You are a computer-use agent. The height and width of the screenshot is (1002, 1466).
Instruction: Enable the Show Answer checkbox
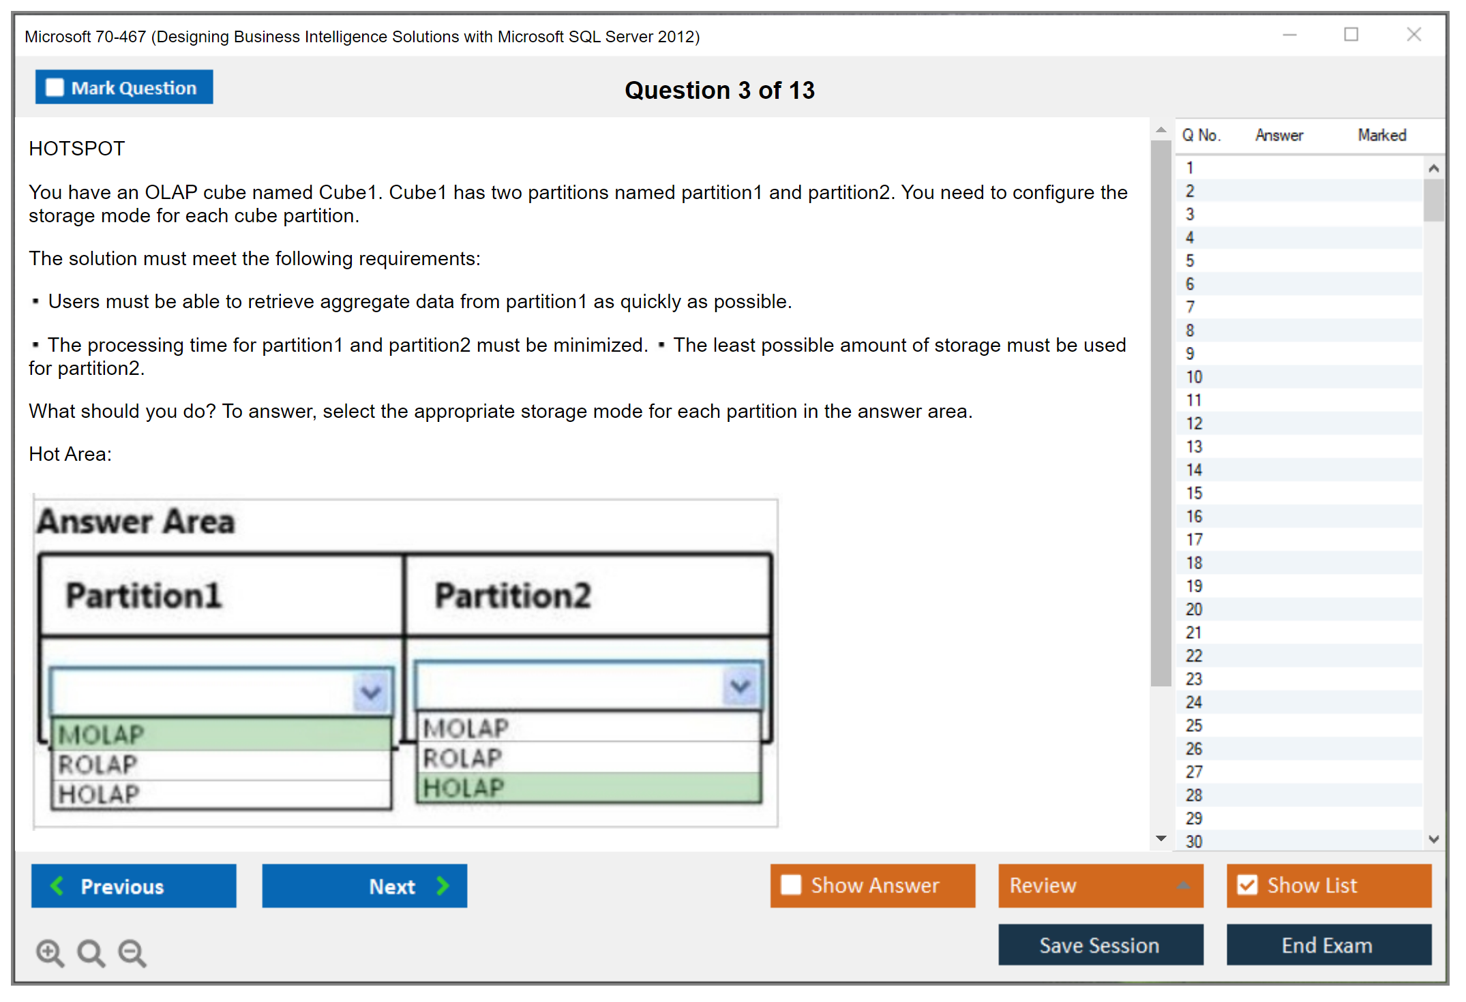click(x=791, y=885)
